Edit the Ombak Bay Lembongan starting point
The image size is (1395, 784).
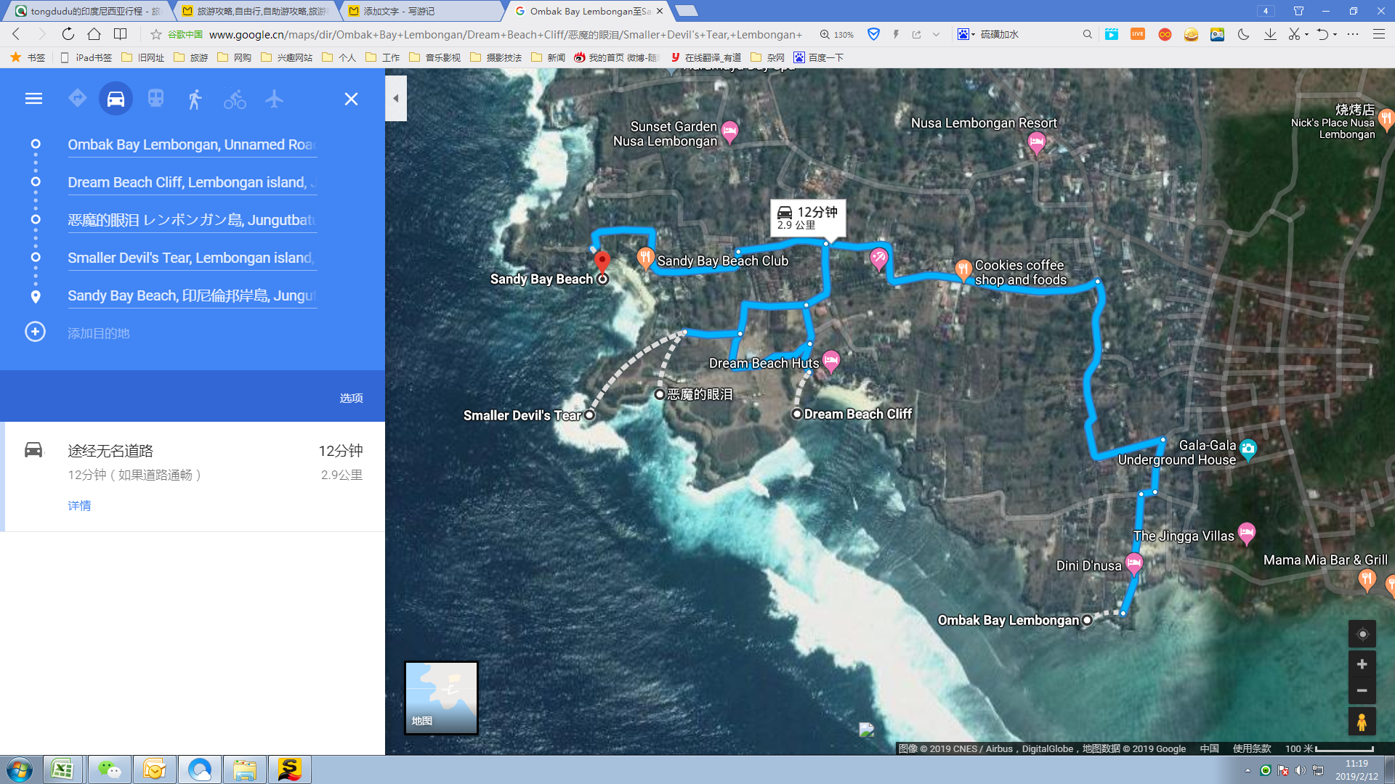(192, 144)
